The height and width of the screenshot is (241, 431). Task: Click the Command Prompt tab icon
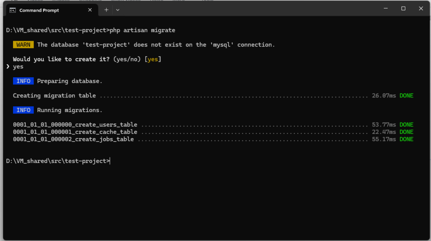click(x=13, y=10)
